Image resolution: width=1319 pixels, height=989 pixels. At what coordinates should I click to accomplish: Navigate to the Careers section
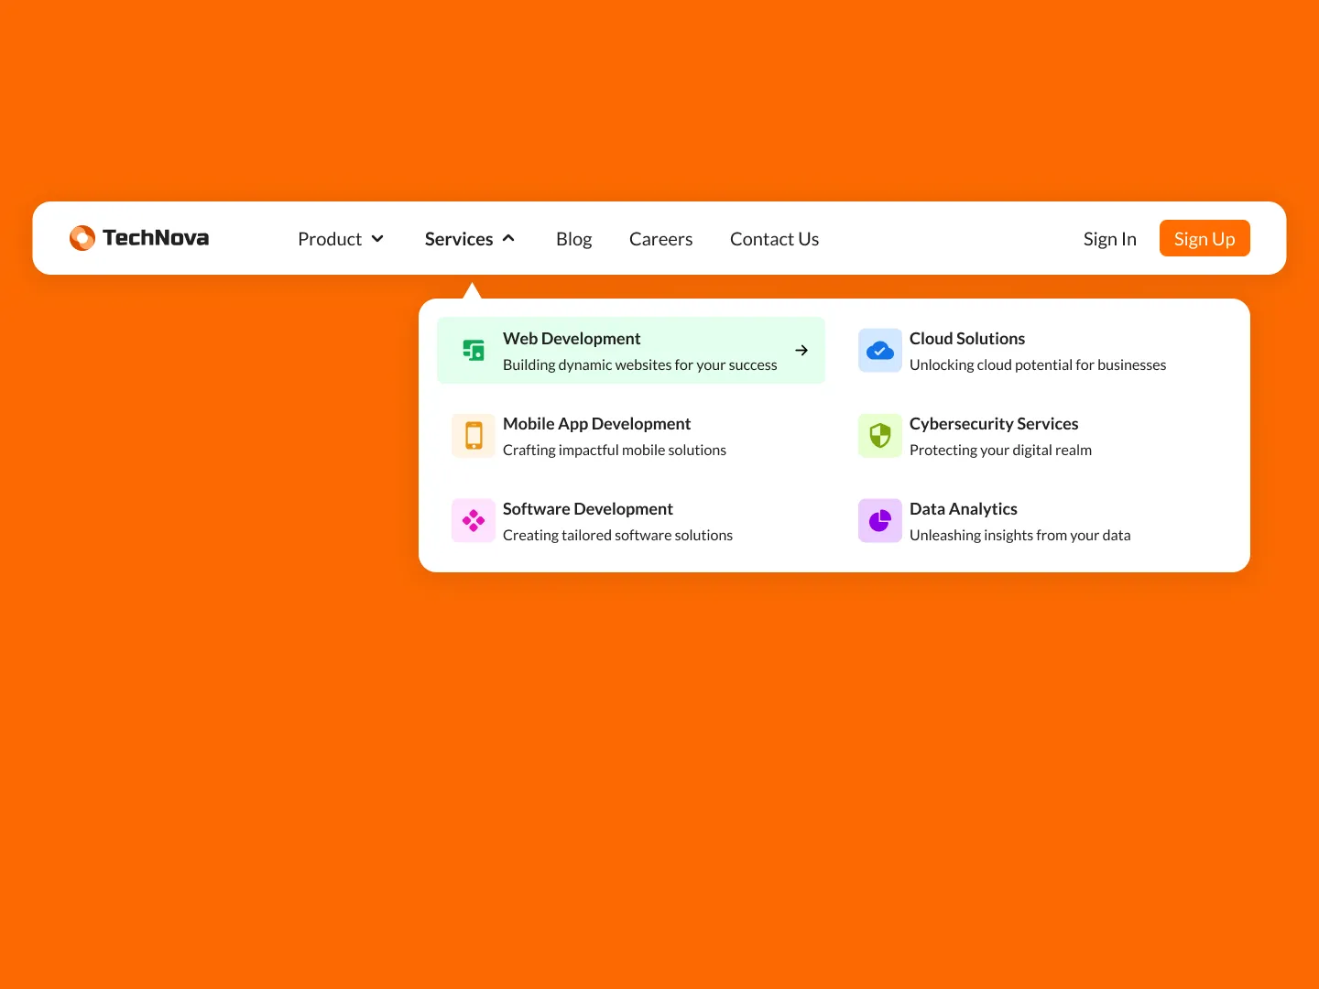(x=660, y=238)
